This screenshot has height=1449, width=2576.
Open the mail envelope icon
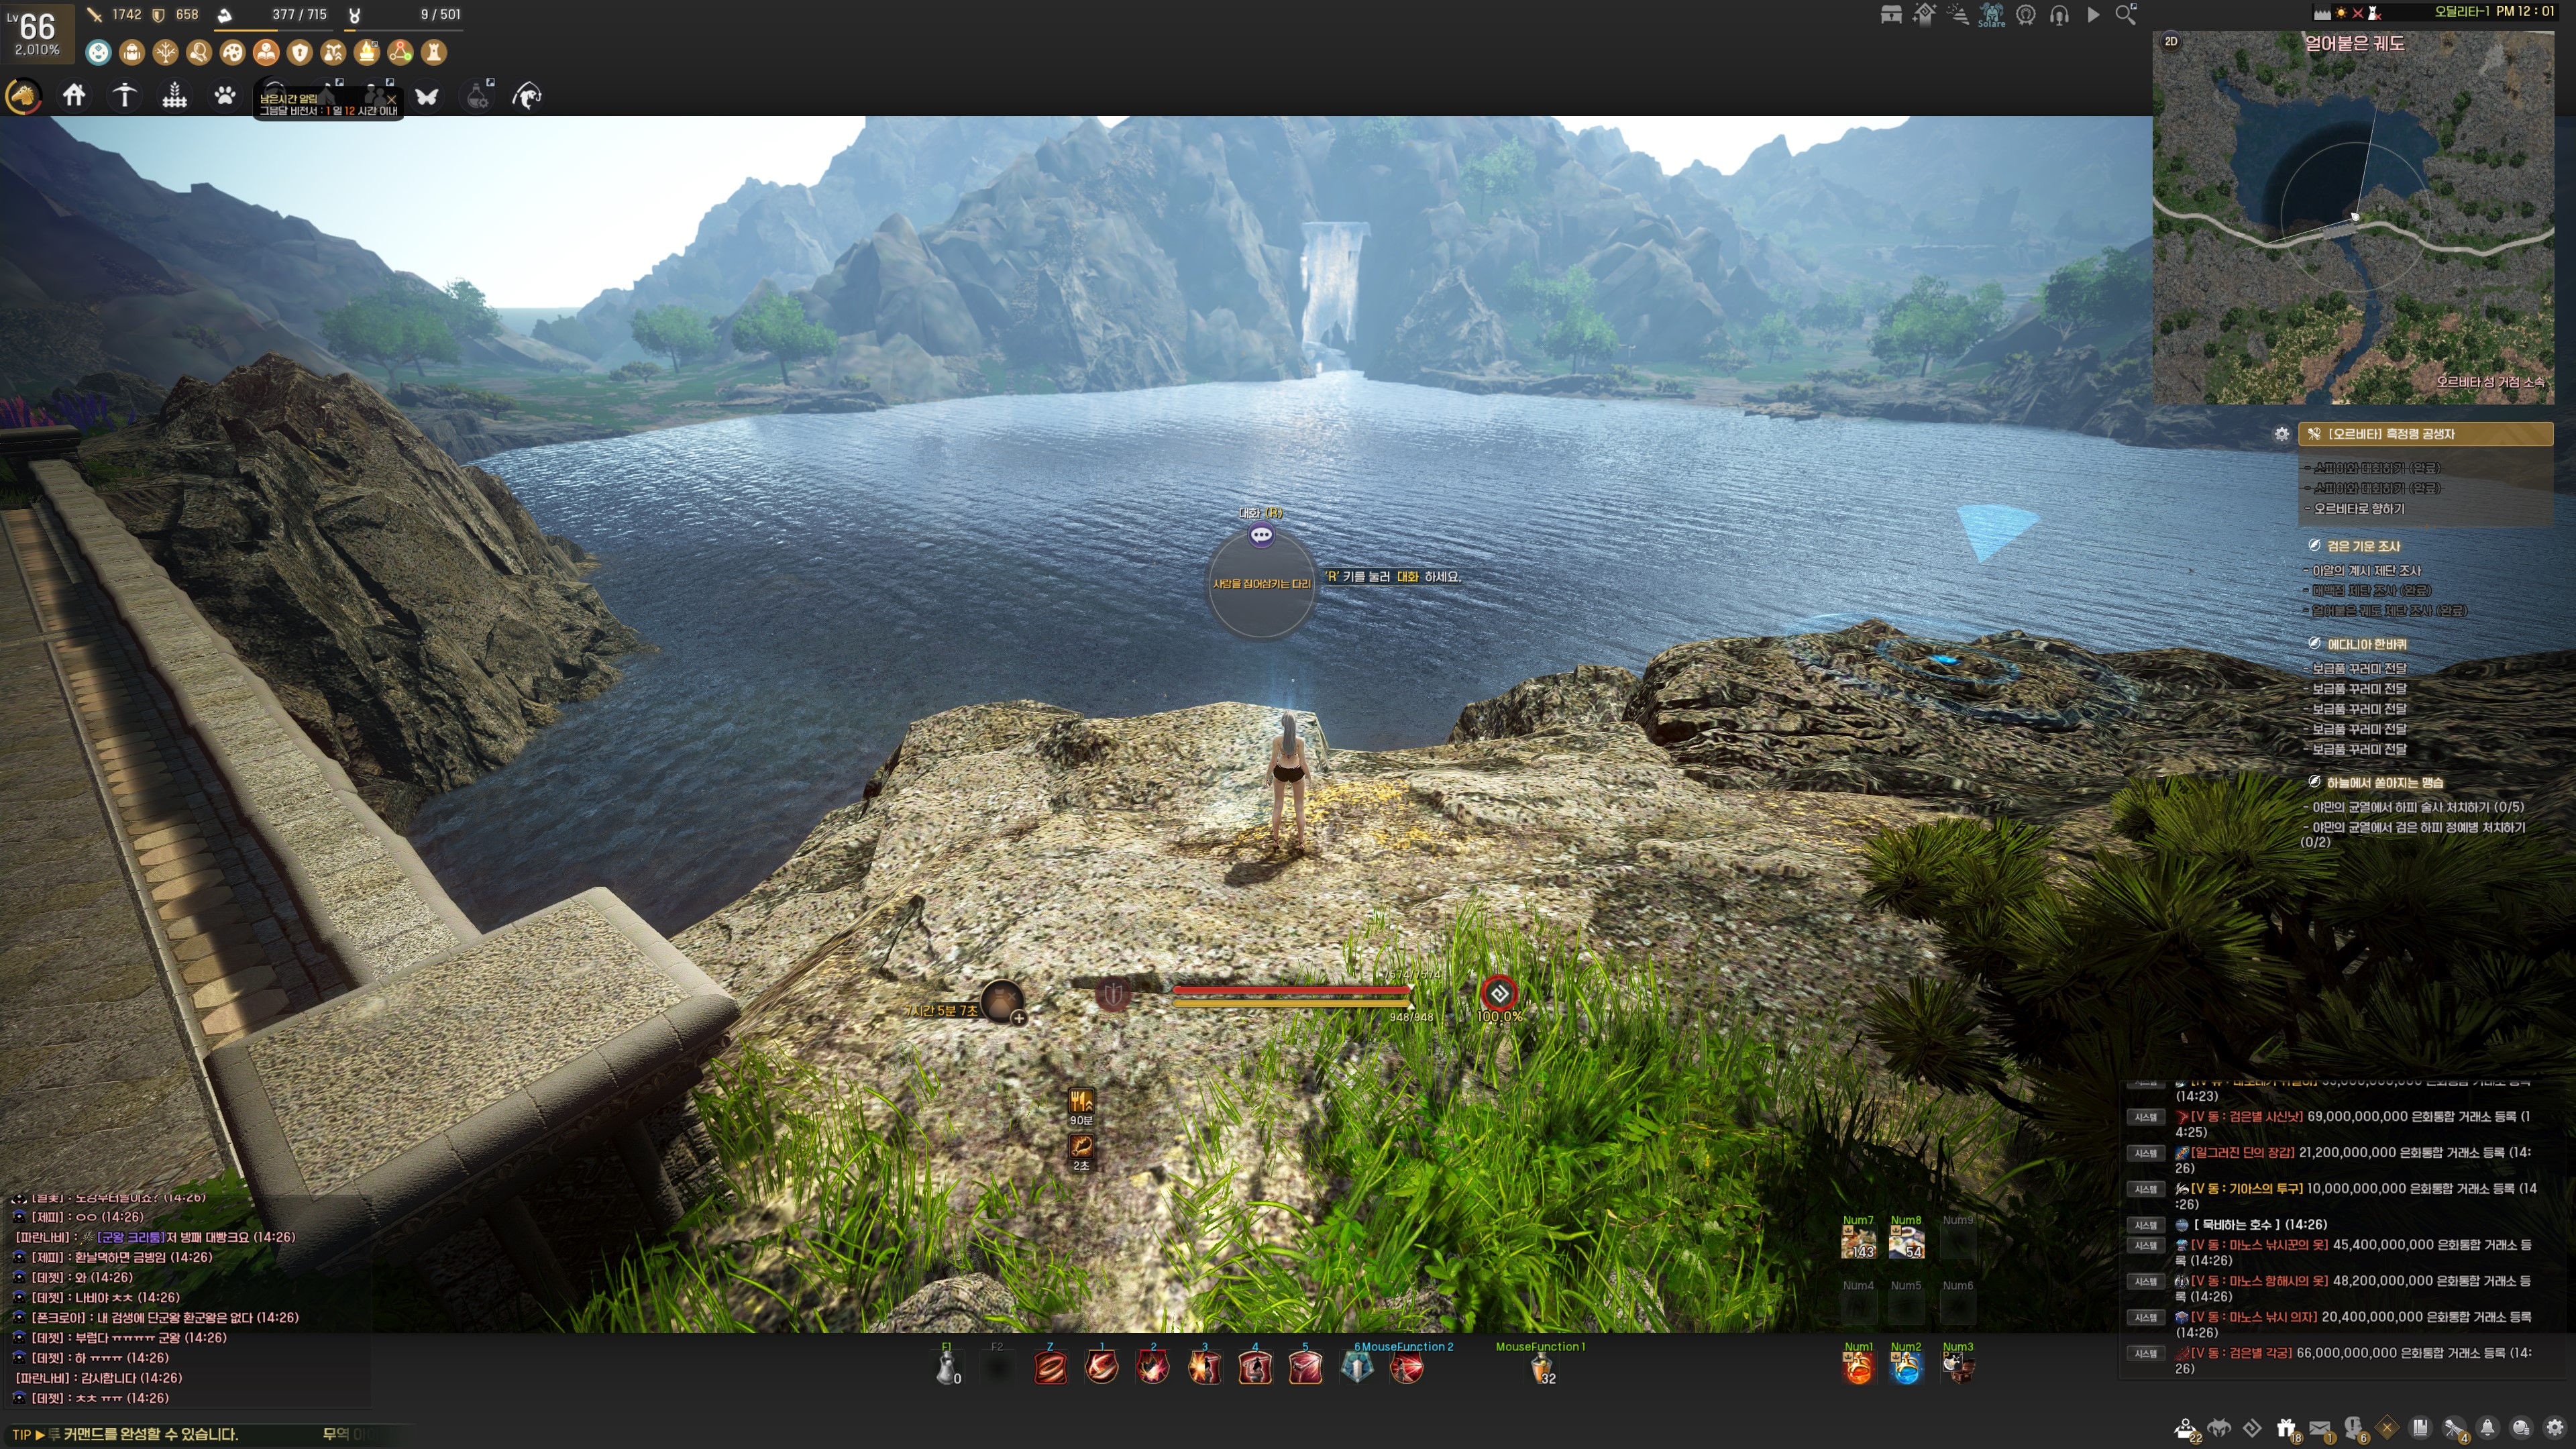2320,1427
